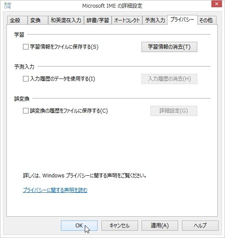Confirm settings with the OK button
This screenshot has height=238, width=225.
pos(79,226)
